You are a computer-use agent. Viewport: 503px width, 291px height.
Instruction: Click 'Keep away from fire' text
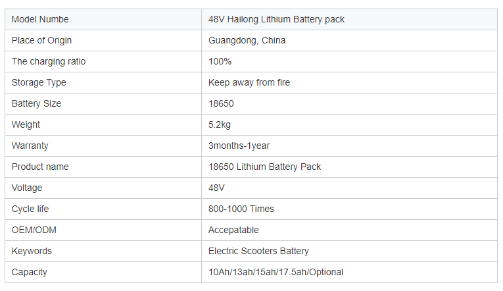(249, 82)
